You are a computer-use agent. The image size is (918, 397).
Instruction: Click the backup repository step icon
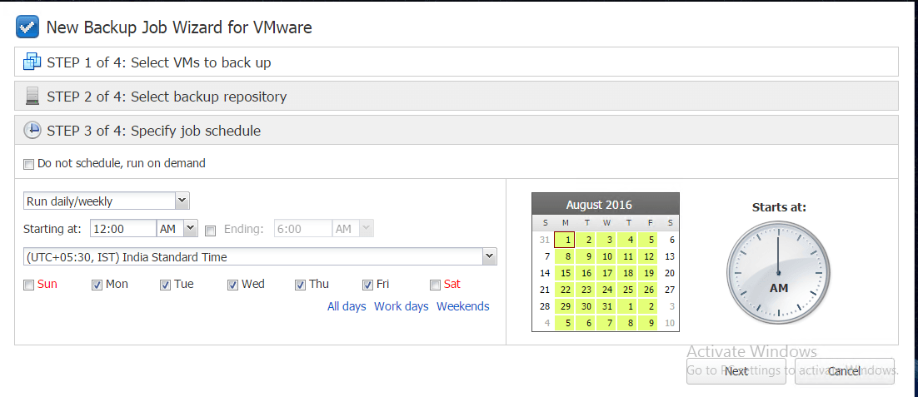click(32, 97)
